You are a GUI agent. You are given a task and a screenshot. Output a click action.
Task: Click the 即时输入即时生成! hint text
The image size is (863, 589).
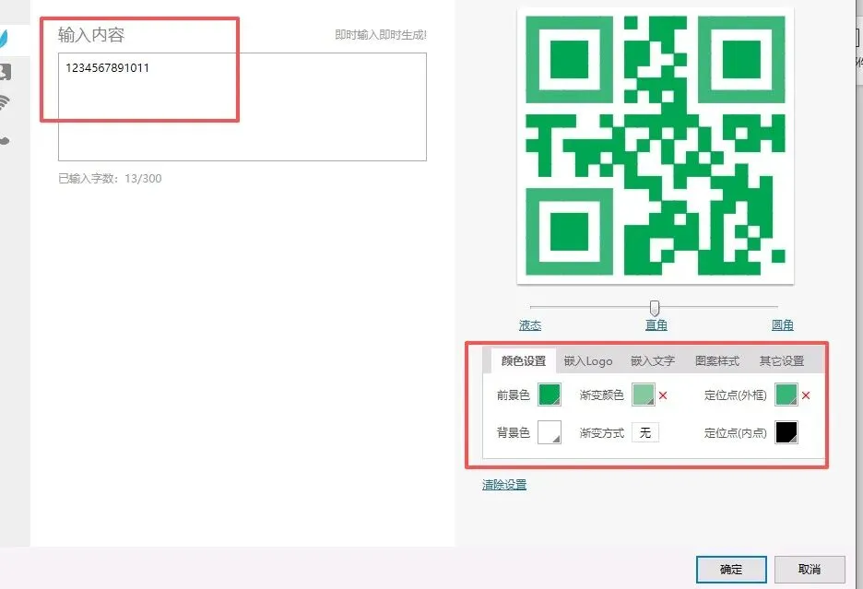[x=381, y=35]
